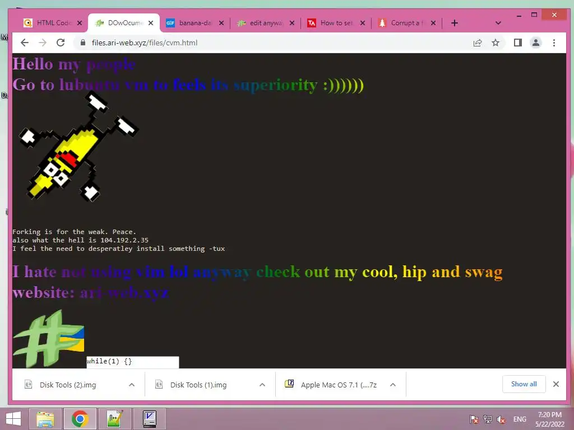574x430 pixels.
Task: Expand options for Disk Tools (2).img
Action: [x=132, y=385]
